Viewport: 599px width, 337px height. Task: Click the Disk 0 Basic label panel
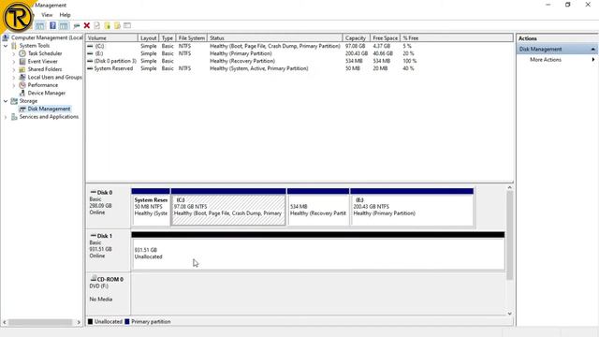109,207
